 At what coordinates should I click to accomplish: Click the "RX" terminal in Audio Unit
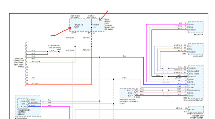pyautogui.click(x=190, y=49)
